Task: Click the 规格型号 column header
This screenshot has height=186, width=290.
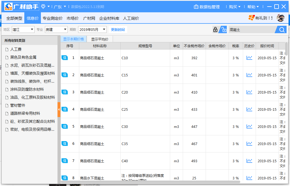Action: (x=145, y=46)
